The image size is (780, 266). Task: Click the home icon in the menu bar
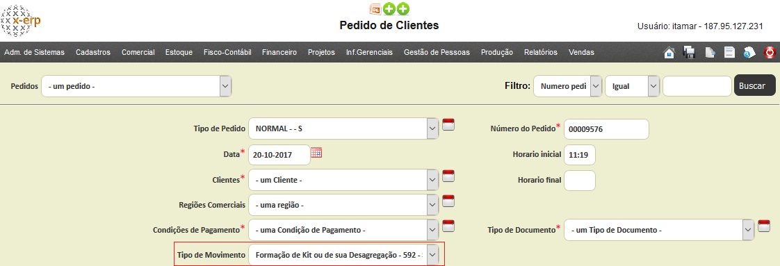coord(669,52)
